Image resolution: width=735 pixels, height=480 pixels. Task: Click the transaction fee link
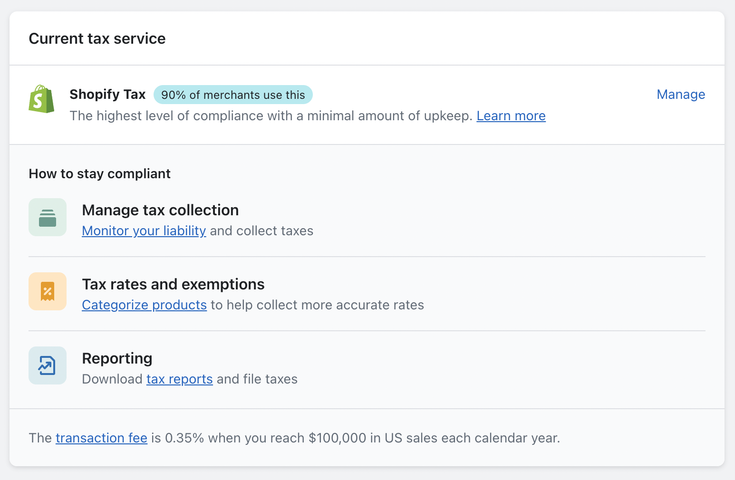[101, 438]
